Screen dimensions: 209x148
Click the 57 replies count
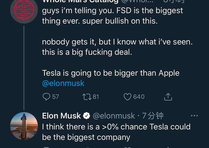[x=55, y=97]
